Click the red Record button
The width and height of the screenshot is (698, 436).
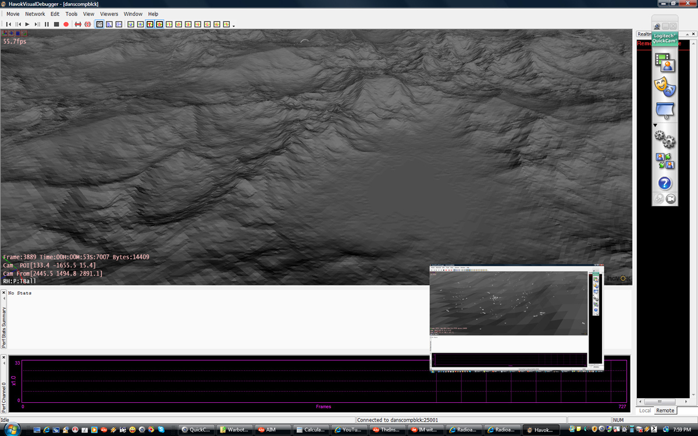click(66, 24)
